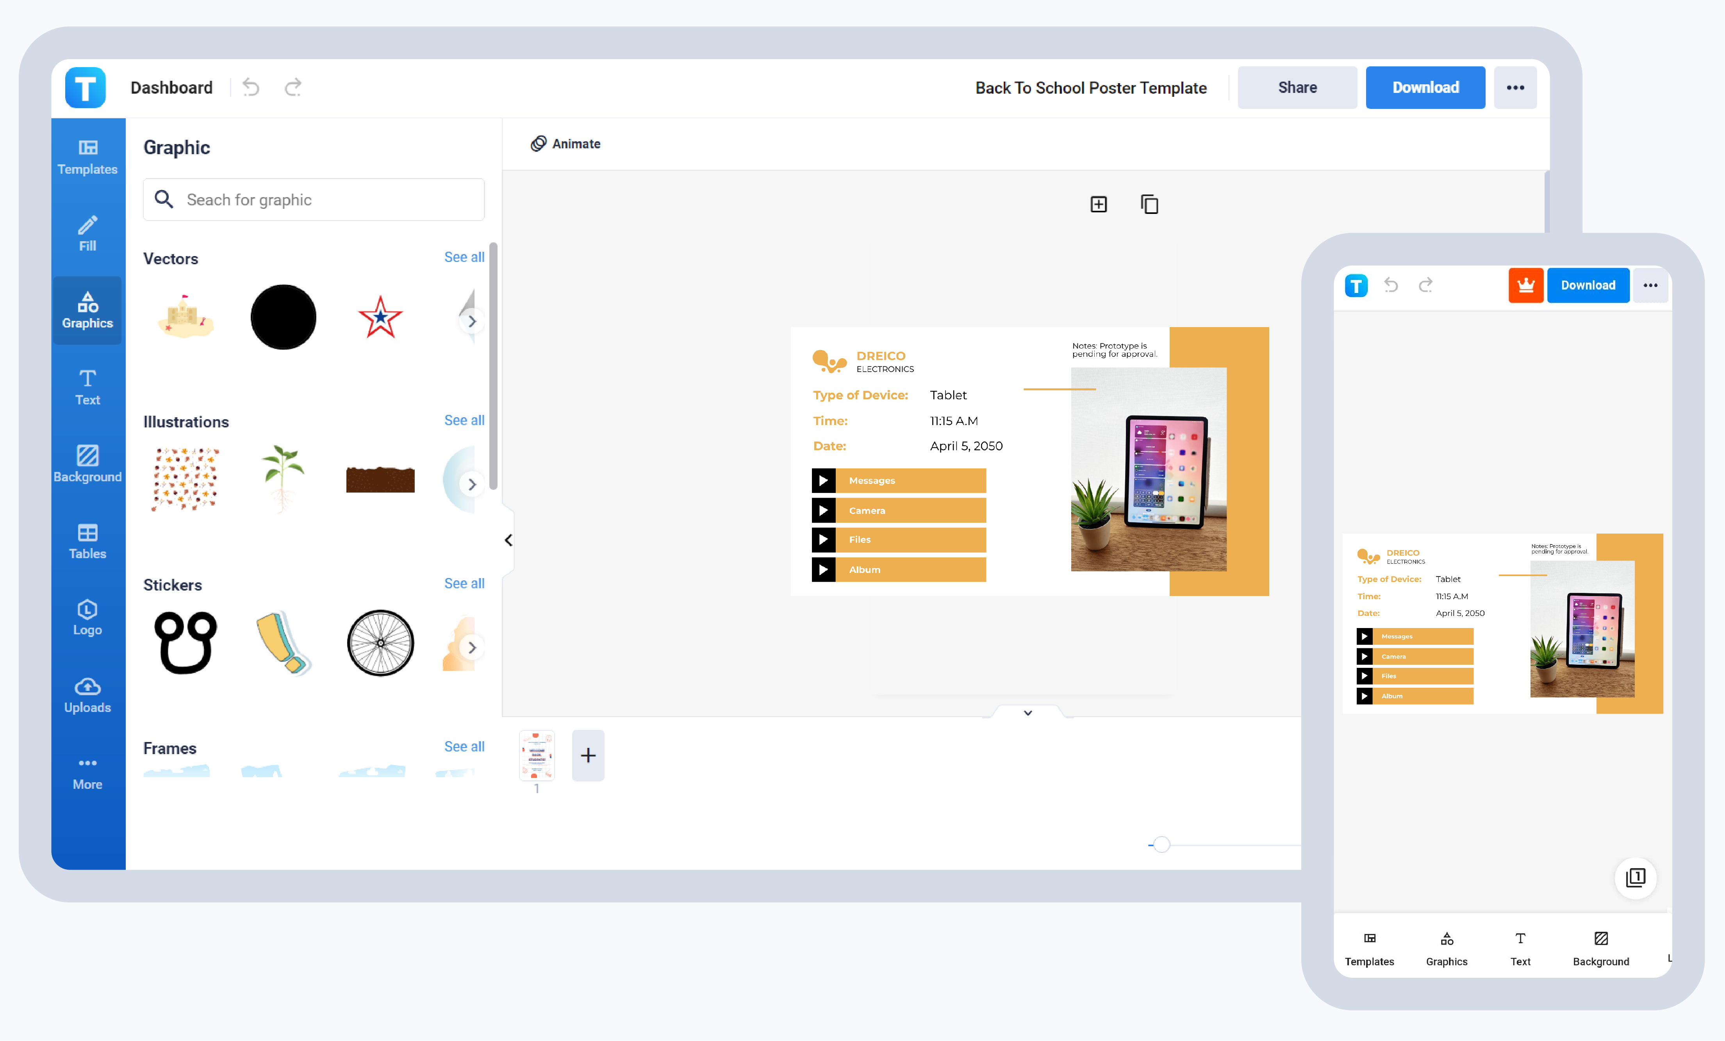Open Logo section in sidebar
This screenshot has width=1725, height=1041.
point(87,618)
